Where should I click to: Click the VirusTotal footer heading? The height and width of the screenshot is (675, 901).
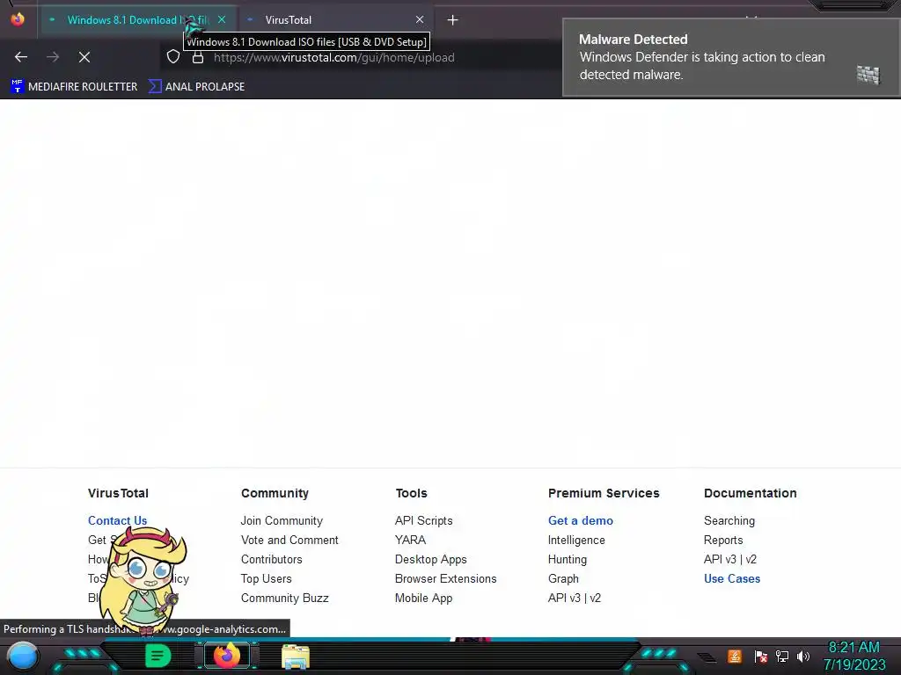click(118, 493)
